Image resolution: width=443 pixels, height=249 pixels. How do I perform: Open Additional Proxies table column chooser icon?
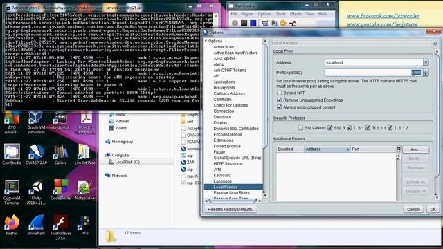tap(399, 149)
